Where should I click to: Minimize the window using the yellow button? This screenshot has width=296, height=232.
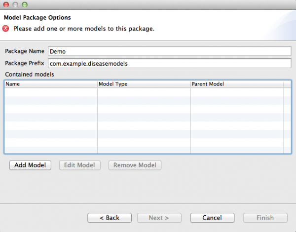pyautogui.click(x=15, y=4)
